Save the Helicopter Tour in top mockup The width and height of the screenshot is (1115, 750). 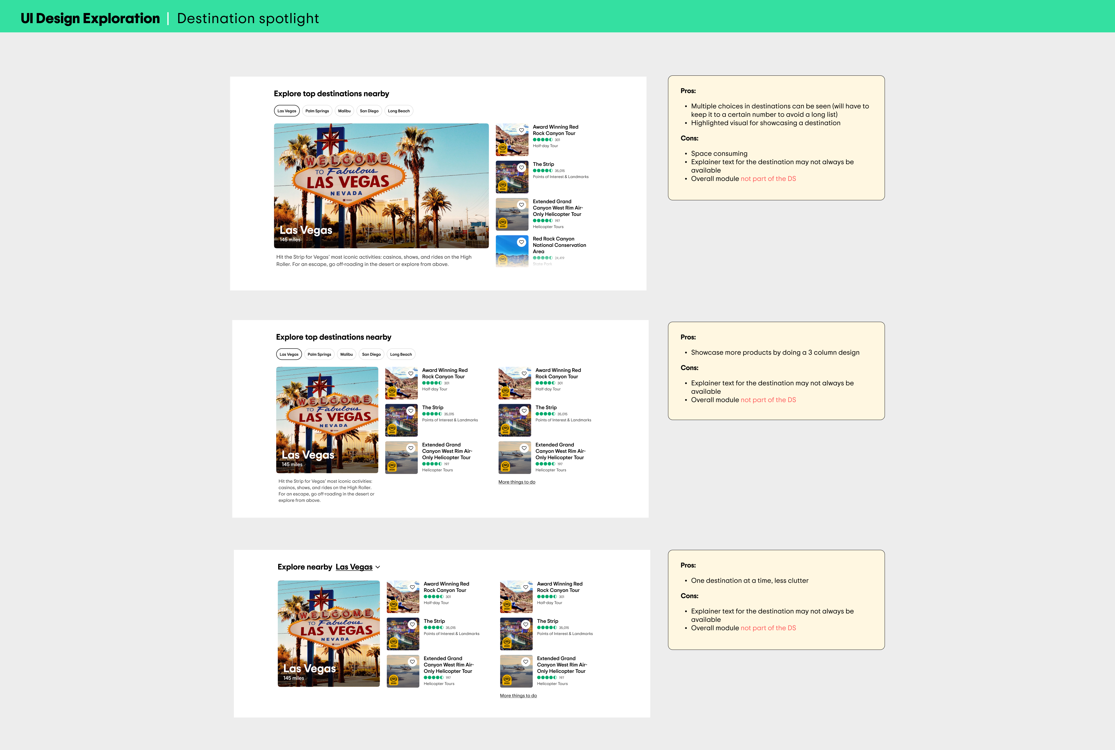pos(522,205)
